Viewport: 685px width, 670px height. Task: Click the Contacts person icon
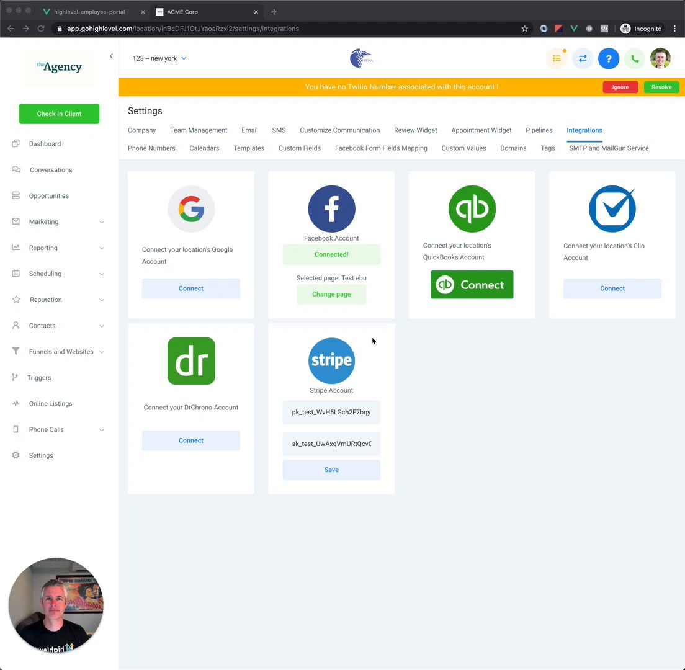click(16, 326)
